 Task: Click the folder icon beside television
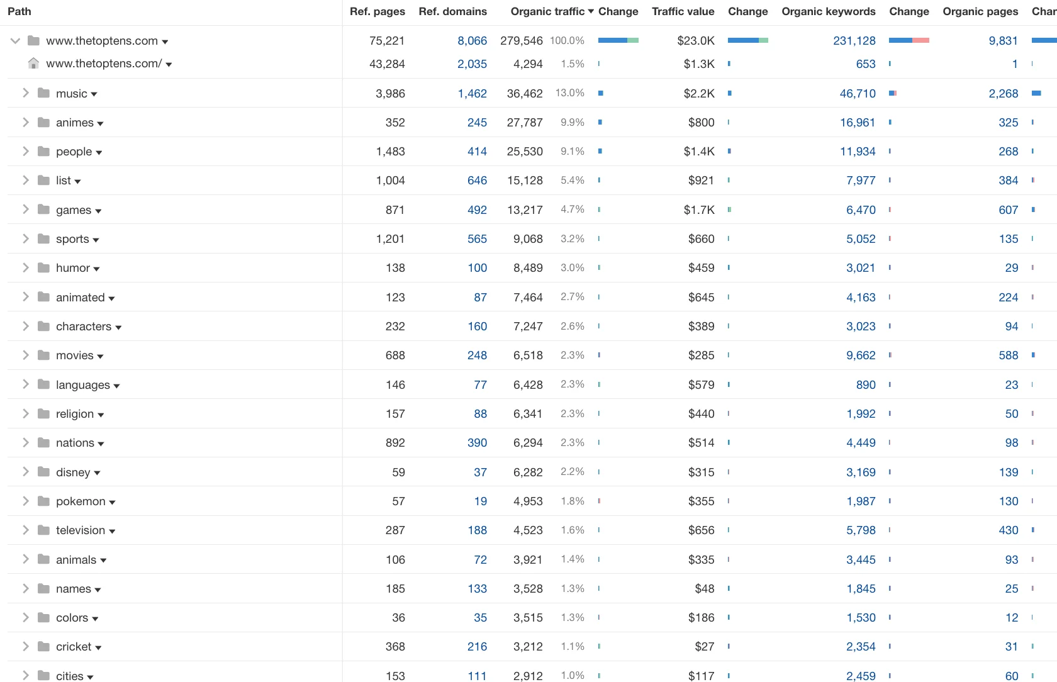point(42,530)
